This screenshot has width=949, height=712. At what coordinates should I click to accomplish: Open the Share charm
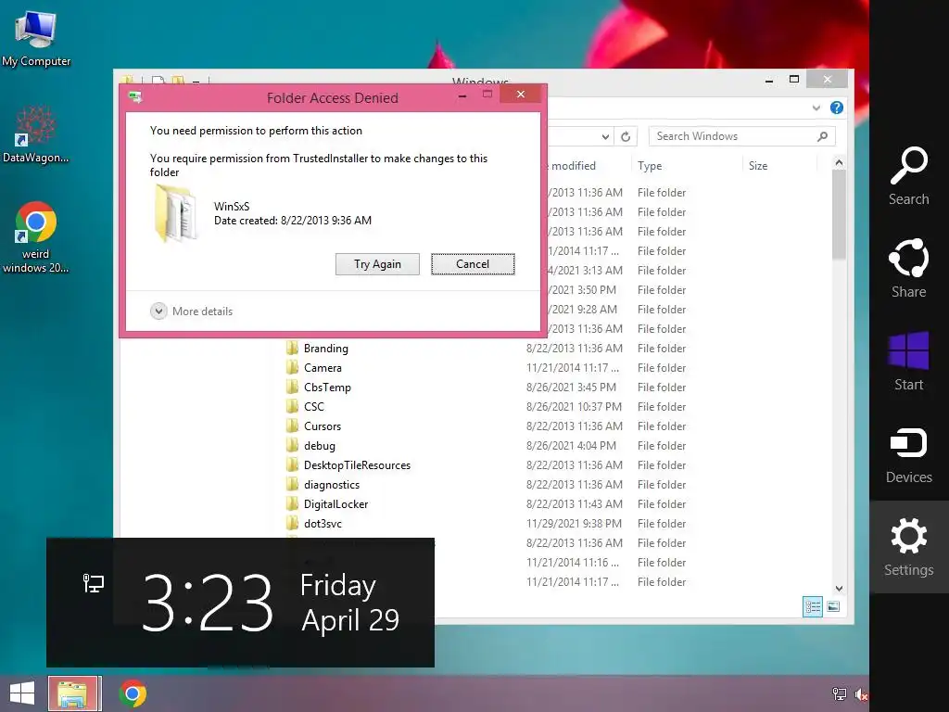click(x=908, y=268)
